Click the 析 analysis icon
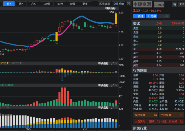 [x=175, y=5]
